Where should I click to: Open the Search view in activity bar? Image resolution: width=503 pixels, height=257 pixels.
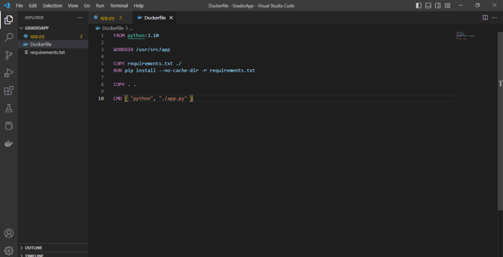click(9, 37)
